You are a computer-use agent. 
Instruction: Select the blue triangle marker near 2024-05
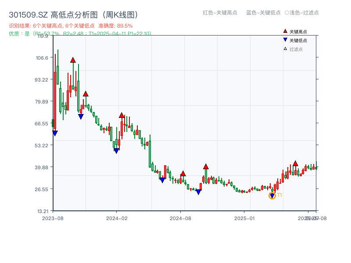(162, 180)
